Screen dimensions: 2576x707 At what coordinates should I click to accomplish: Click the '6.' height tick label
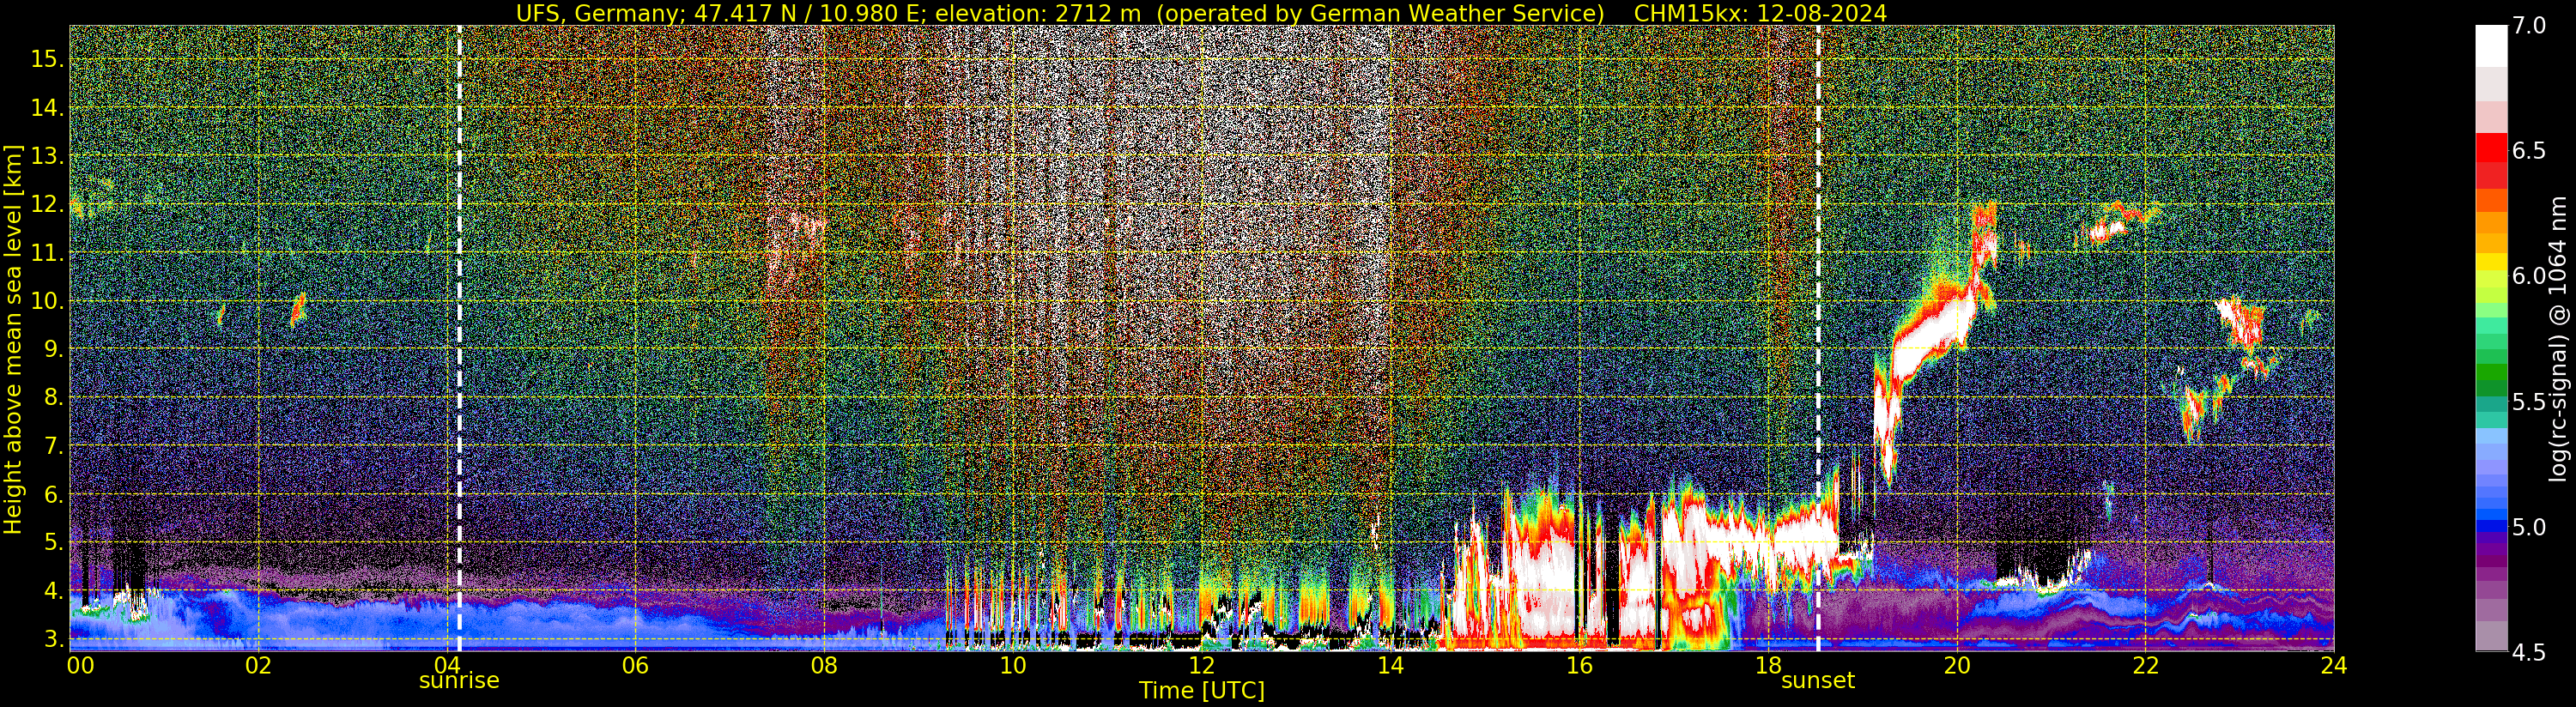tap(53, 494)
